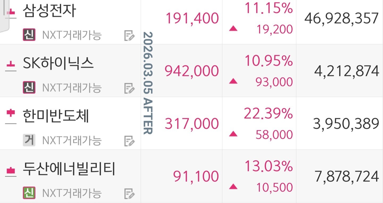Click the green 신 badge under 두산에너빌리티
This screenshot has width=383, height=203.
29,193
